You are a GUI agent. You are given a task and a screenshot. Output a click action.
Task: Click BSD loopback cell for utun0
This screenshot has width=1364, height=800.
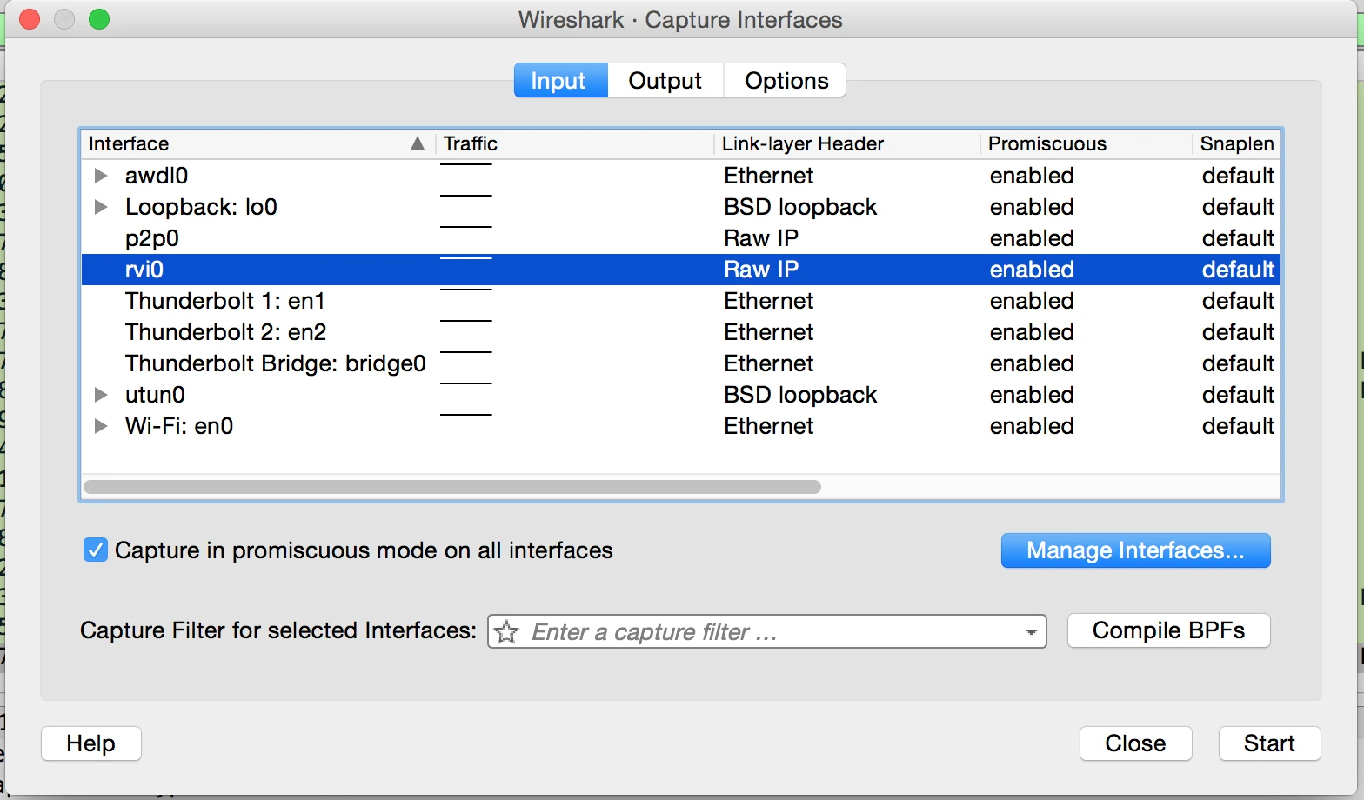click(x=800, y=395)
